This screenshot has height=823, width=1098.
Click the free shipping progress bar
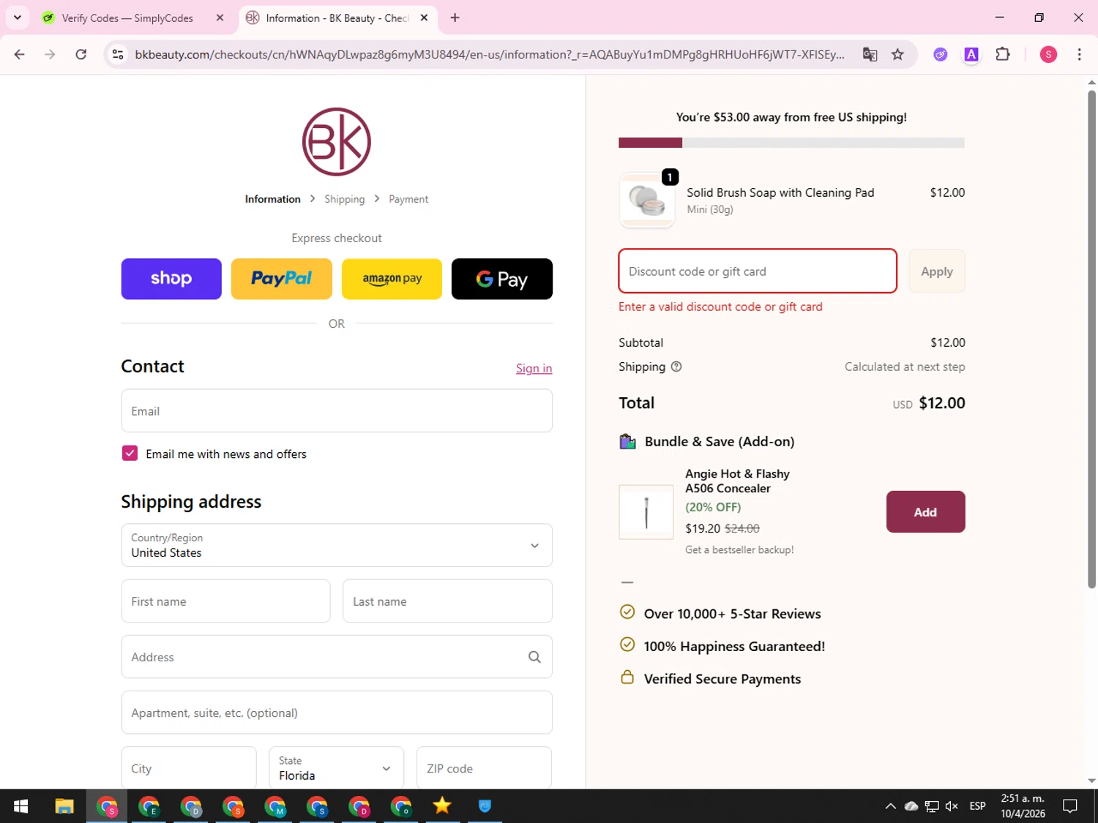(791, 143)
